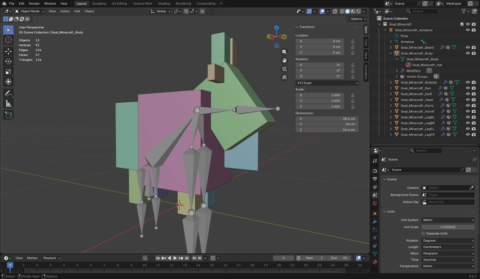Image resolution: width=480 pixels, height=279 pixels.
Task: Open the timeline Marker menu
Action: pos(32,258)
